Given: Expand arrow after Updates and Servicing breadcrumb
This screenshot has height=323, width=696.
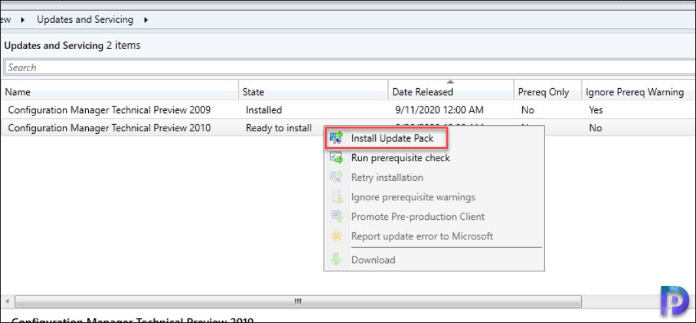Looking at the screenshot, I should (146, 20).
